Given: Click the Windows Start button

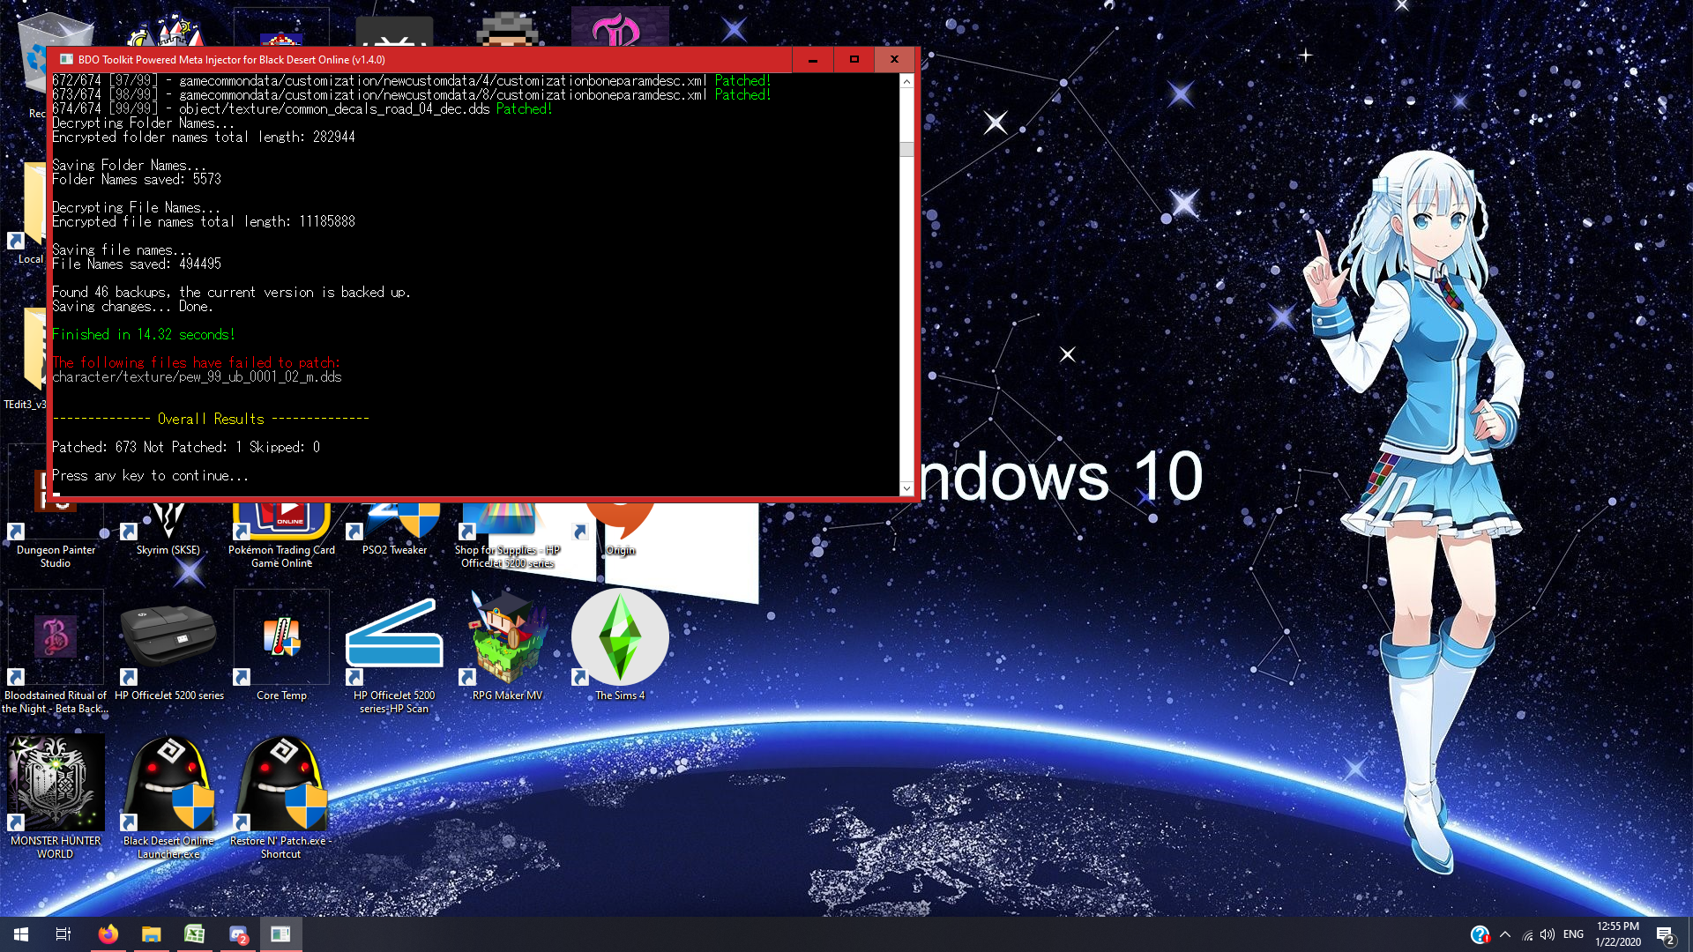Looking at the screenshot, I should (21, 934).
